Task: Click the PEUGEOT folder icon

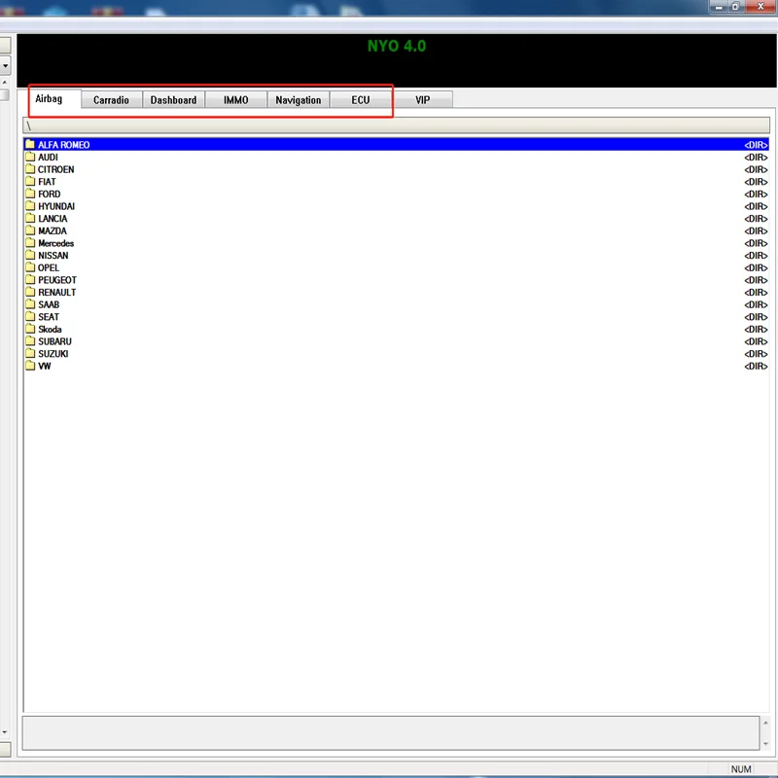Action: pyautogui.click(x=30, y=279)
